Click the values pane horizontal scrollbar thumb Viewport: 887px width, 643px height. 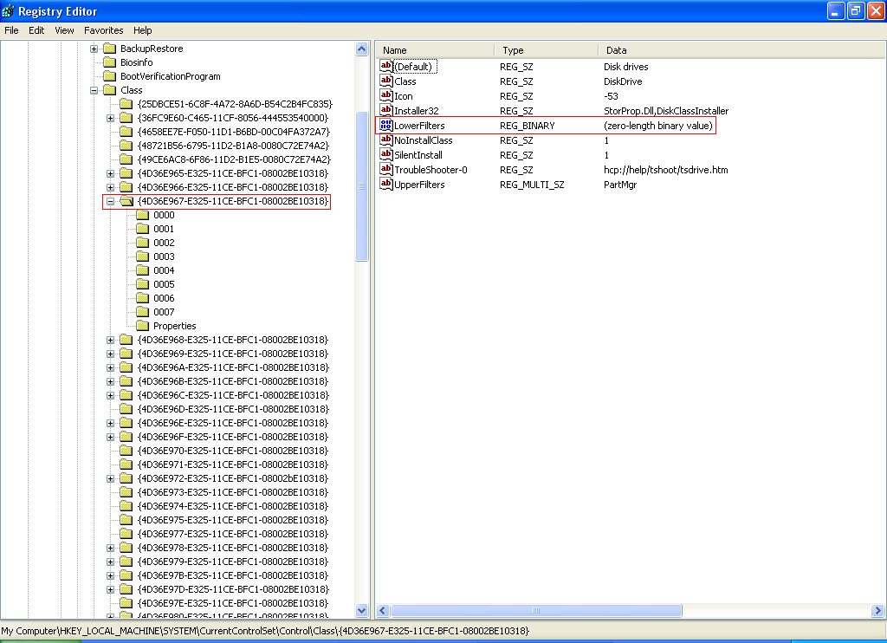pos(536,610)
